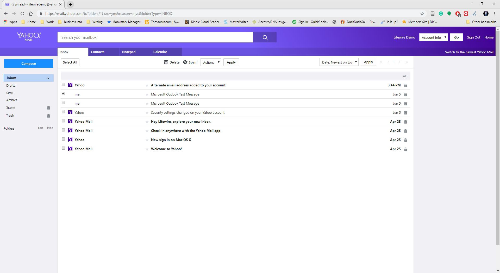Open the Archive folder

(12, 100)
